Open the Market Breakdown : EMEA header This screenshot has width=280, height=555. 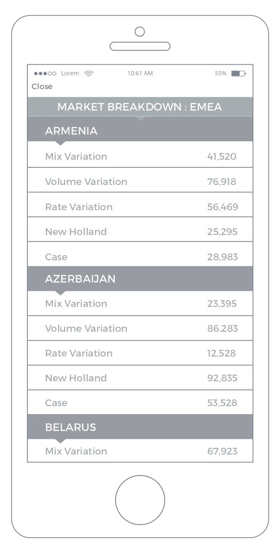140,107
